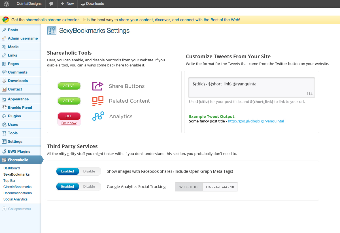Open the Social Analytics submenu item
Image resolution: width=340 pixels, height=233 pixels.
[16, 199]
